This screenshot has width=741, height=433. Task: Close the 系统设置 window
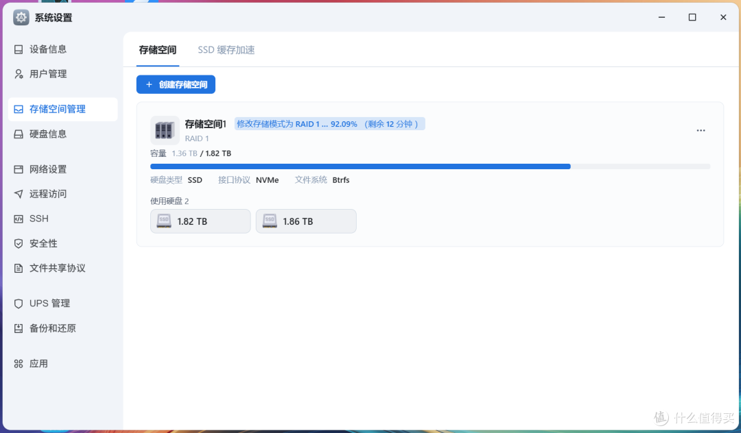tap(723, 17)
